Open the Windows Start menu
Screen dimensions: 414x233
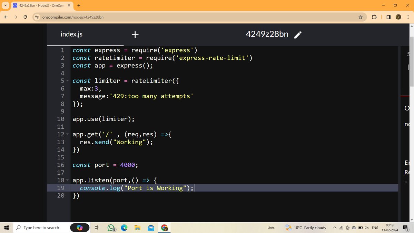pyautogui.click(x=6, y=227)
